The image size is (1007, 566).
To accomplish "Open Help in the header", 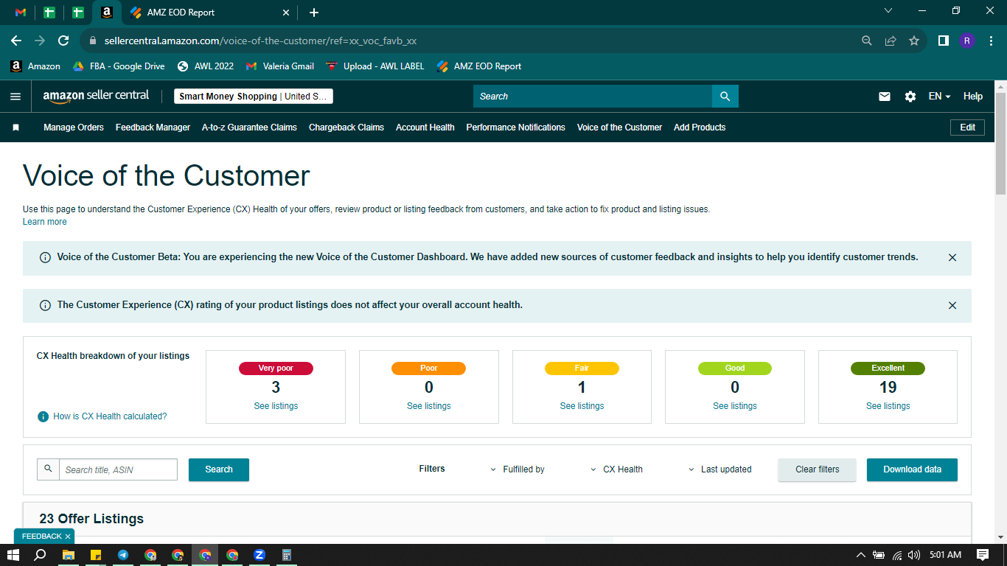I will point(973,97).
